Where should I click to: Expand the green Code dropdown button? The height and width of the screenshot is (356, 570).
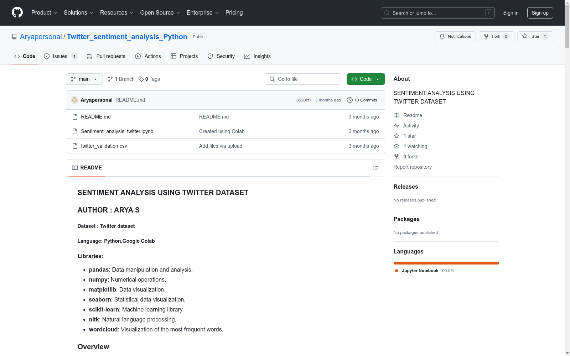click(x=366, y=79)
